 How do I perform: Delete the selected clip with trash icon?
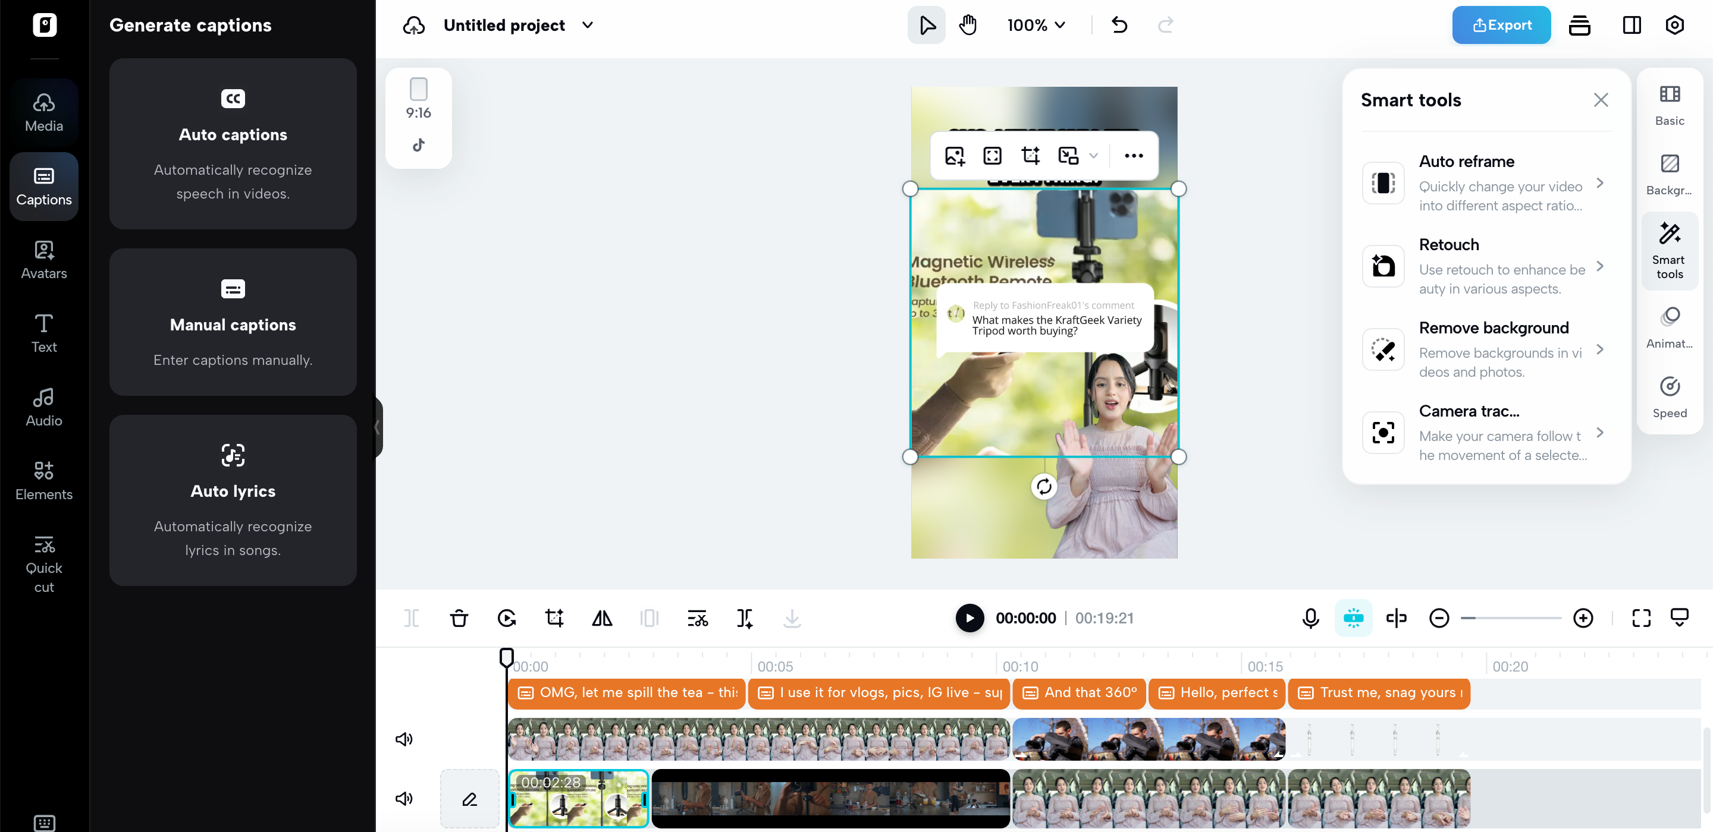459,618
